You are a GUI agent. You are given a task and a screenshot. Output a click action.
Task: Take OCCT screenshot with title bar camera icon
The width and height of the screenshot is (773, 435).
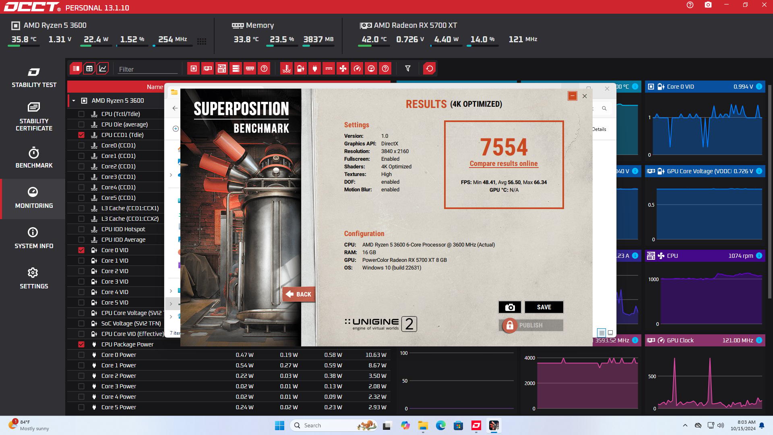point(708,5)
